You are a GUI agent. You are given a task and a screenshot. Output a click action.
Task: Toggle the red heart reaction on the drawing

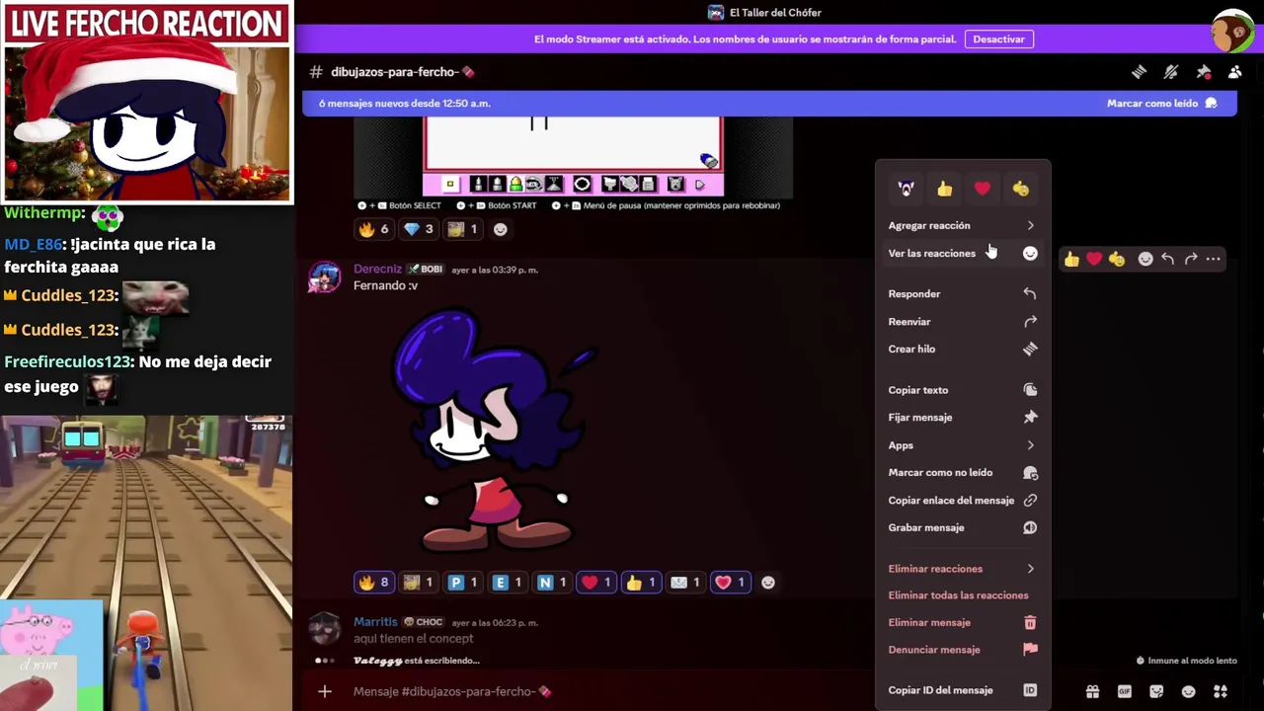596,583
